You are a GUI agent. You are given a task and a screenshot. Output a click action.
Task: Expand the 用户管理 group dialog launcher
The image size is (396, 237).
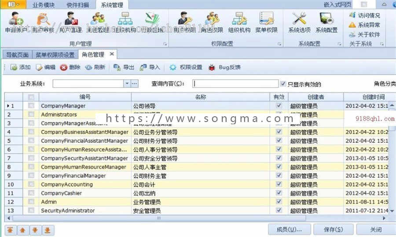coord(165,44)
